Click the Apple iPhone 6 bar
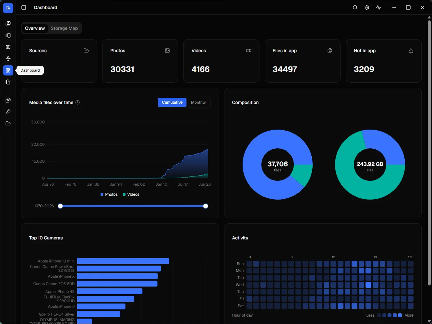The width and height of the screenshot is (432, 324). (x=101, y=307)
